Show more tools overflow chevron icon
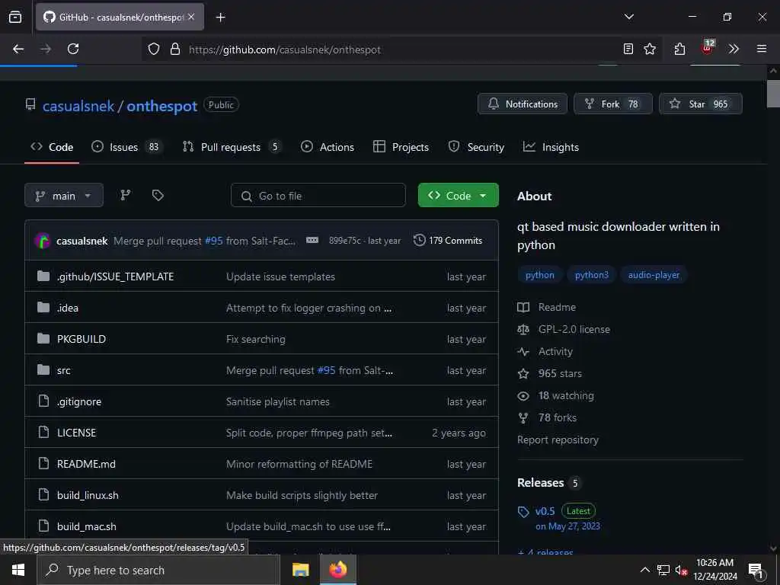This screenshot has height=585, width=780. [x=734, y=49]
